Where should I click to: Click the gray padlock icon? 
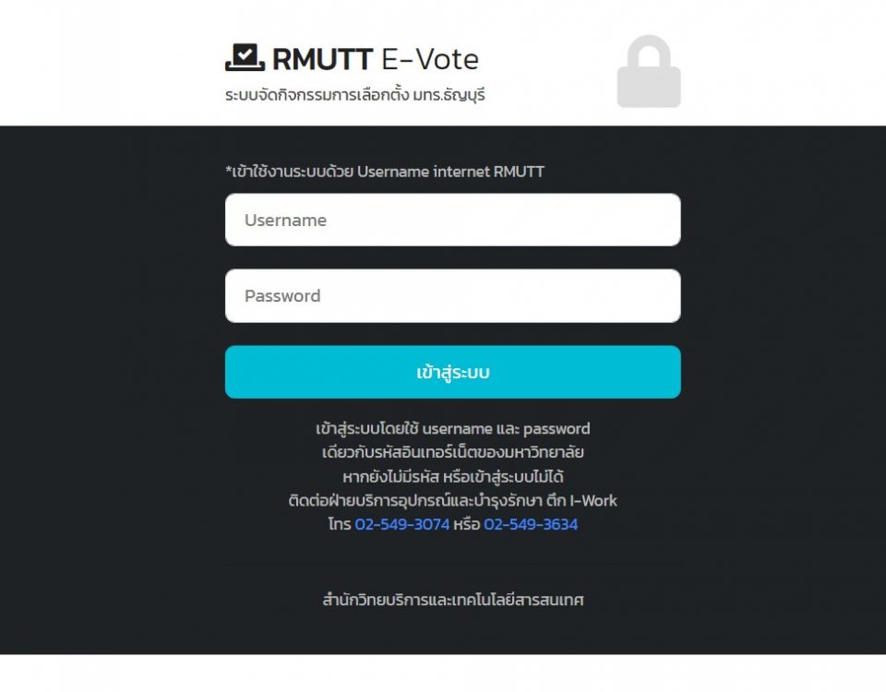649,72
